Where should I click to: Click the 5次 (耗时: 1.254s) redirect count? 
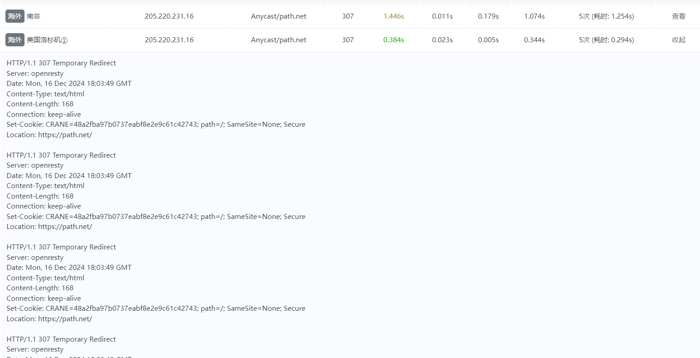point(606,16)
